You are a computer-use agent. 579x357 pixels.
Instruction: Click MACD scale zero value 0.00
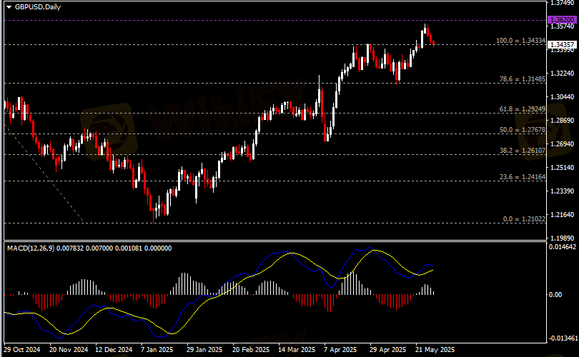pyautogui.click(x=555, y=295)
